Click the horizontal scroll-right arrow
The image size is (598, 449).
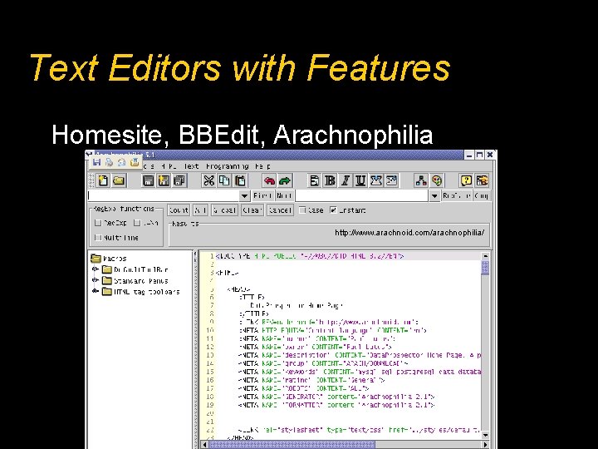485,444
